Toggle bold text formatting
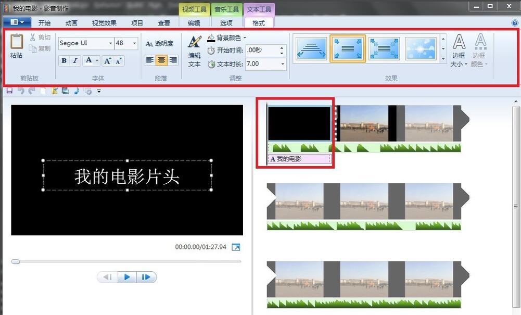This screenshot has height=315, width=521. click(64, 60)
